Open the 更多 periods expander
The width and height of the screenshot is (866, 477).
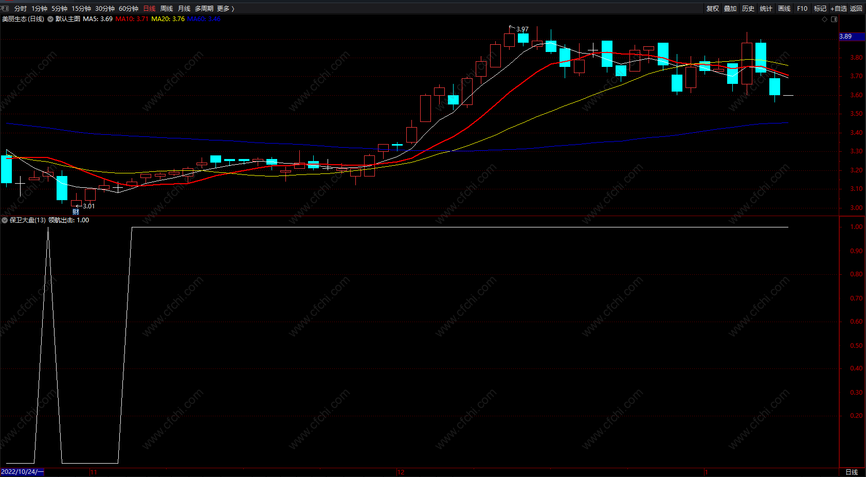tap(226, 9)
